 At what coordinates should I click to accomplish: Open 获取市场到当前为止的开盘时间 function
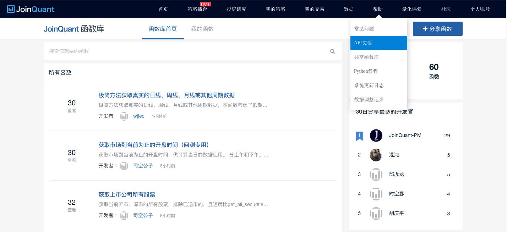pos(154,145)
